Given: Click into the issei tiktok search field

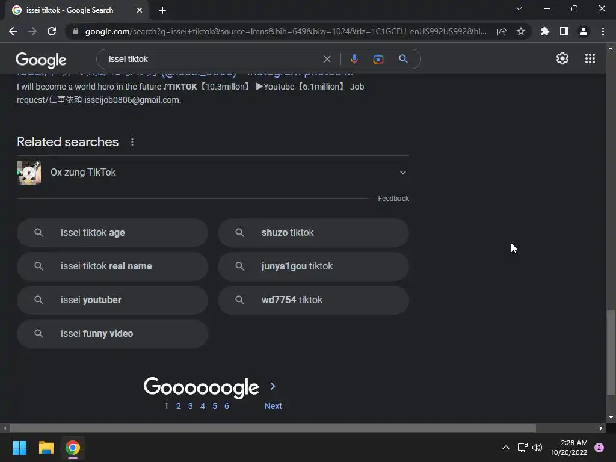Looking at the screenshot, I should coord(212,59).
